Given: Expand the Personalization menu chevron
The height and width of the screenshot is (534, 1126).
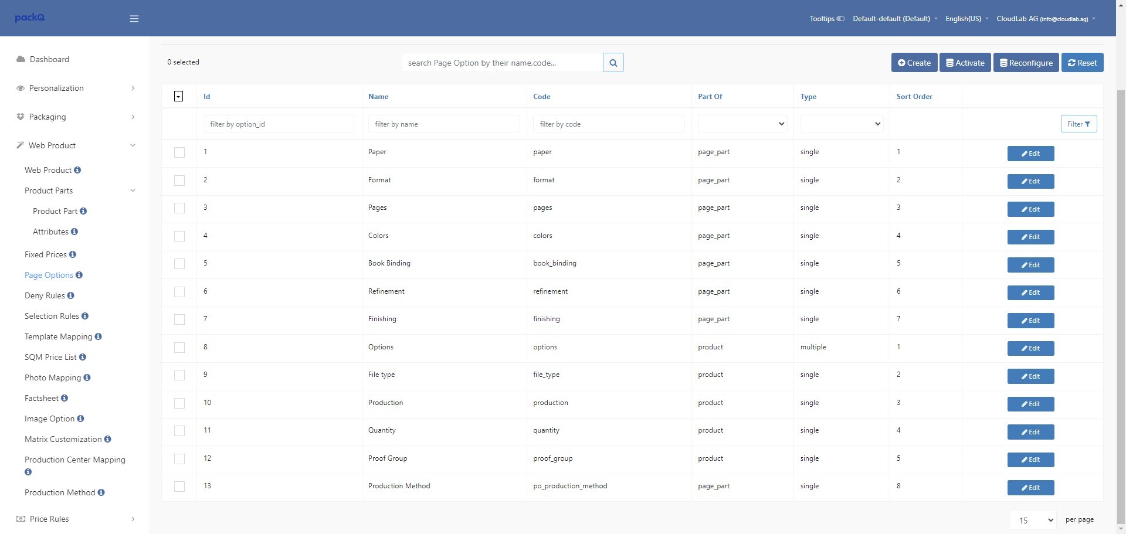Looking at the screenshot, I should [133, 88].
